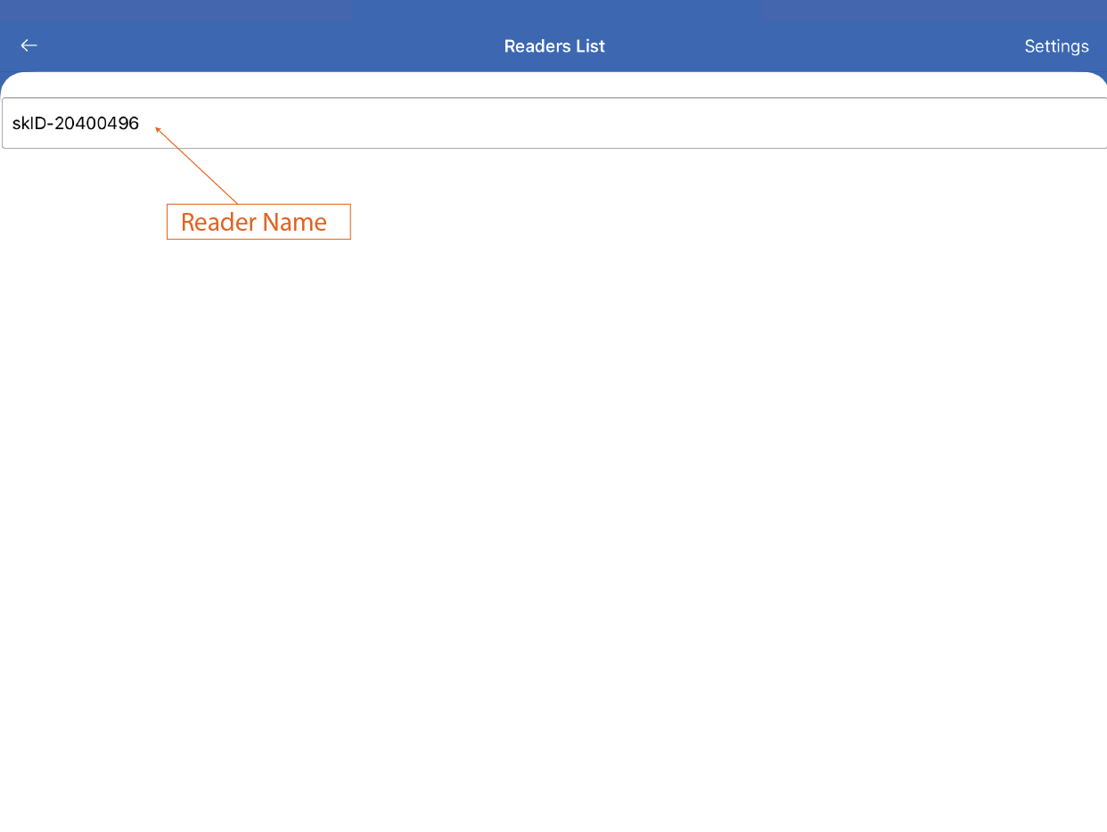Viewport: 1107px width, 832px height.
Task: Click the blue header bar left of title
Action: coord(267,46)
